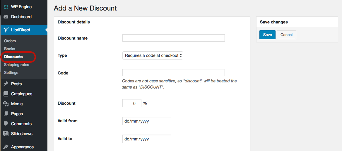The image size is (342, 151).
Task: Click the WP Engine grid icon
Action: click(x=6, y=7)
